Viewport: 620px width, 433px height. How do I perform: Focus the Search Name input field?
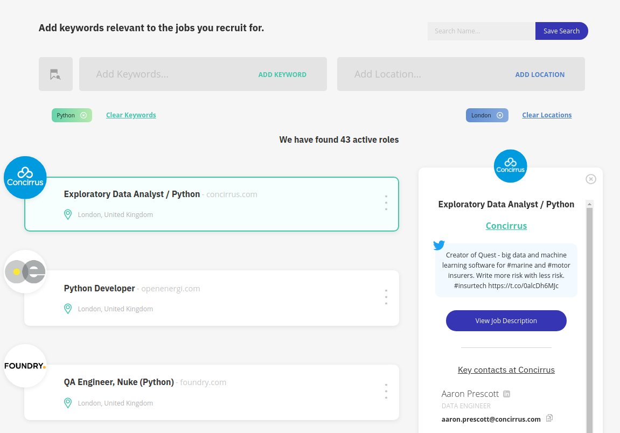pos(481,31)
